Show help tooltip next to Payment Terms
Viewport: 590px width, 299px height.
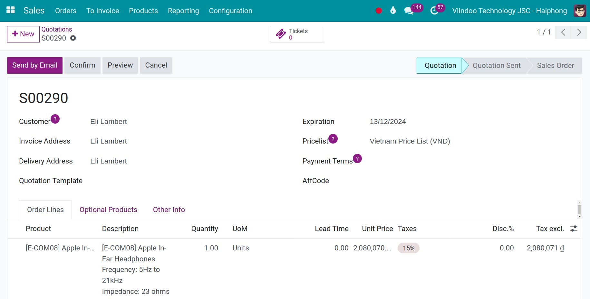click(357, 159)
